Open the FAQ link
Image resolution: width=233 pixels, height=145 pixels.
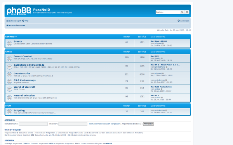pyautogui.click(x=25, y=21)
